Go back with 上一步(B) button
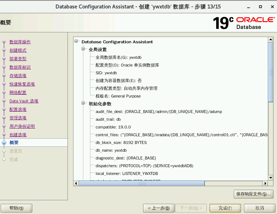 (x=159, y=208)
